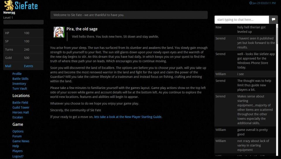This screenshot has height=159, width=281.
Task: Click the clock icon beside the date
Action: click(251, 3)
